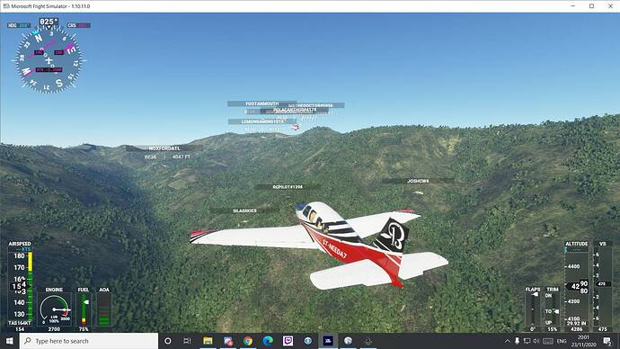Click the current altitude readout box
The image size is (620, 349).
point(578,286)
